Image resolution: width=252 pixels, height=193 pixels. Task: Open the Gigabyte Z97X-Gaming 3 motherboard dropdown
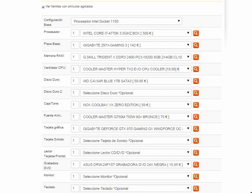[136, 45]
